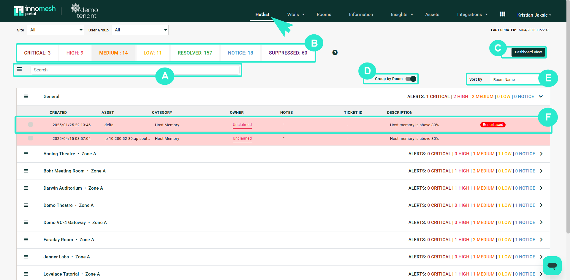
Task: Select the Hotlist tab
Action: [x=262, y=14]
